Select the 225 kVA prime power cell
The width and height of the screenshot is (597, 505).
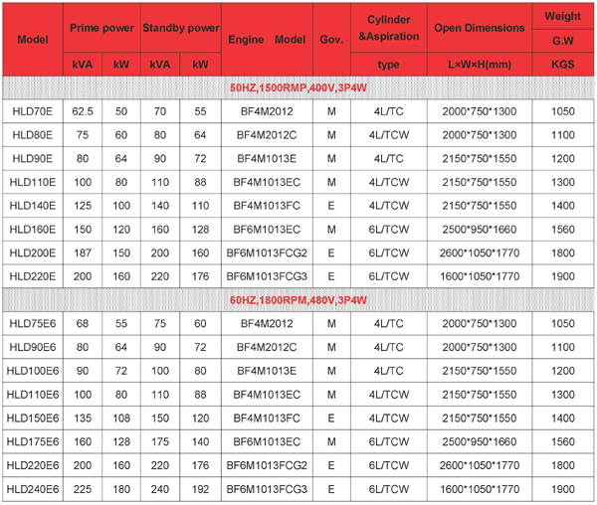click(x=84, y=488)
